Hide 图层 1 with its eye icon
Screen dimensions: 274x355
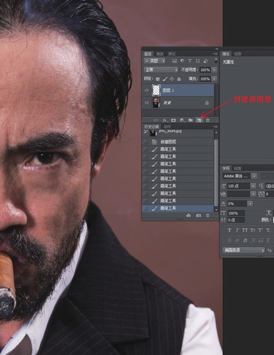click(x=146, y=90)
